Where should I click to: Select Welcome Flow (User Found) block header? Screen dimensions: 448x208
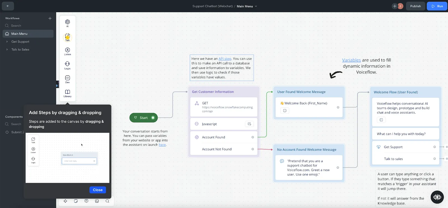tap(396, 92)
